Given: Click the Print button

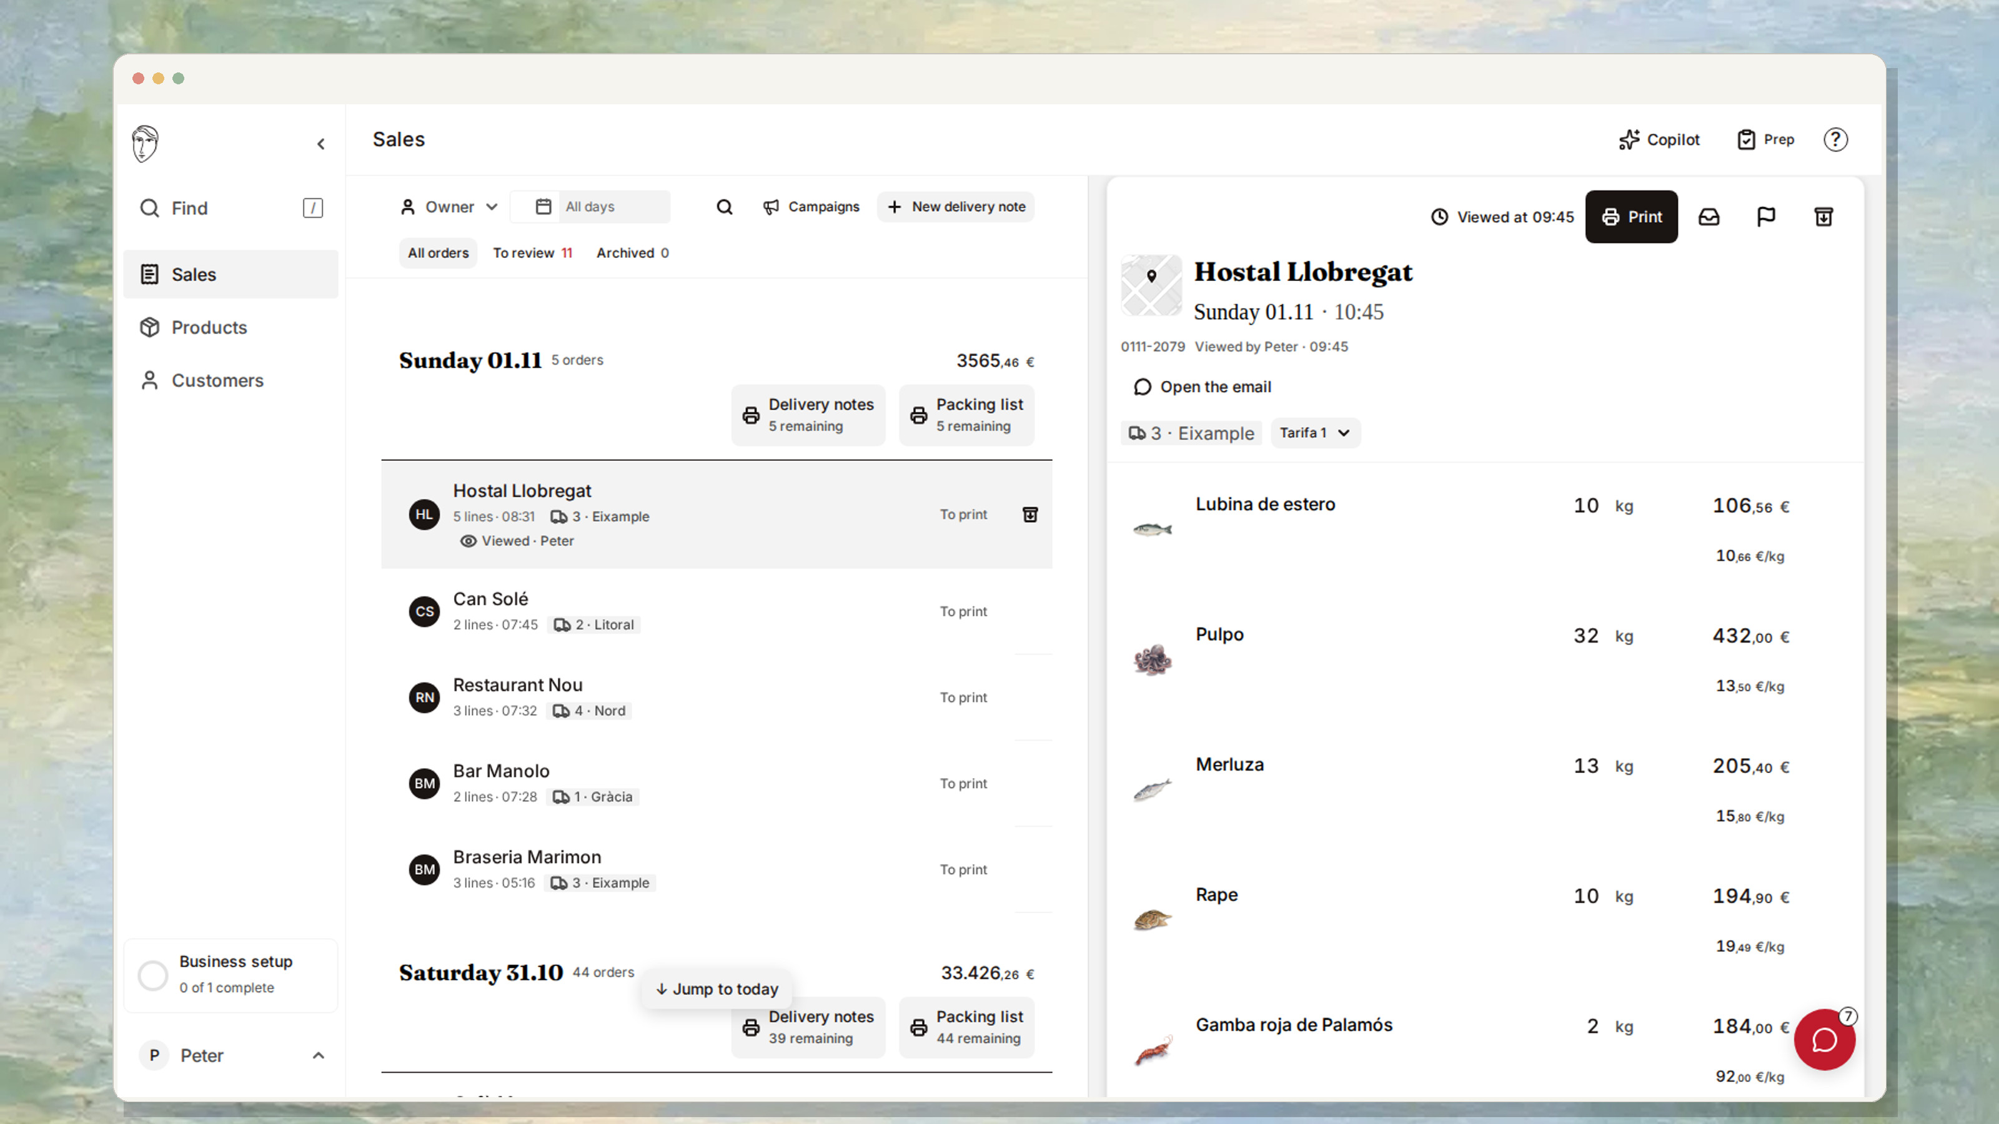Looking at the screenshot, I should pyautogui.click(x=1631, y=217).
